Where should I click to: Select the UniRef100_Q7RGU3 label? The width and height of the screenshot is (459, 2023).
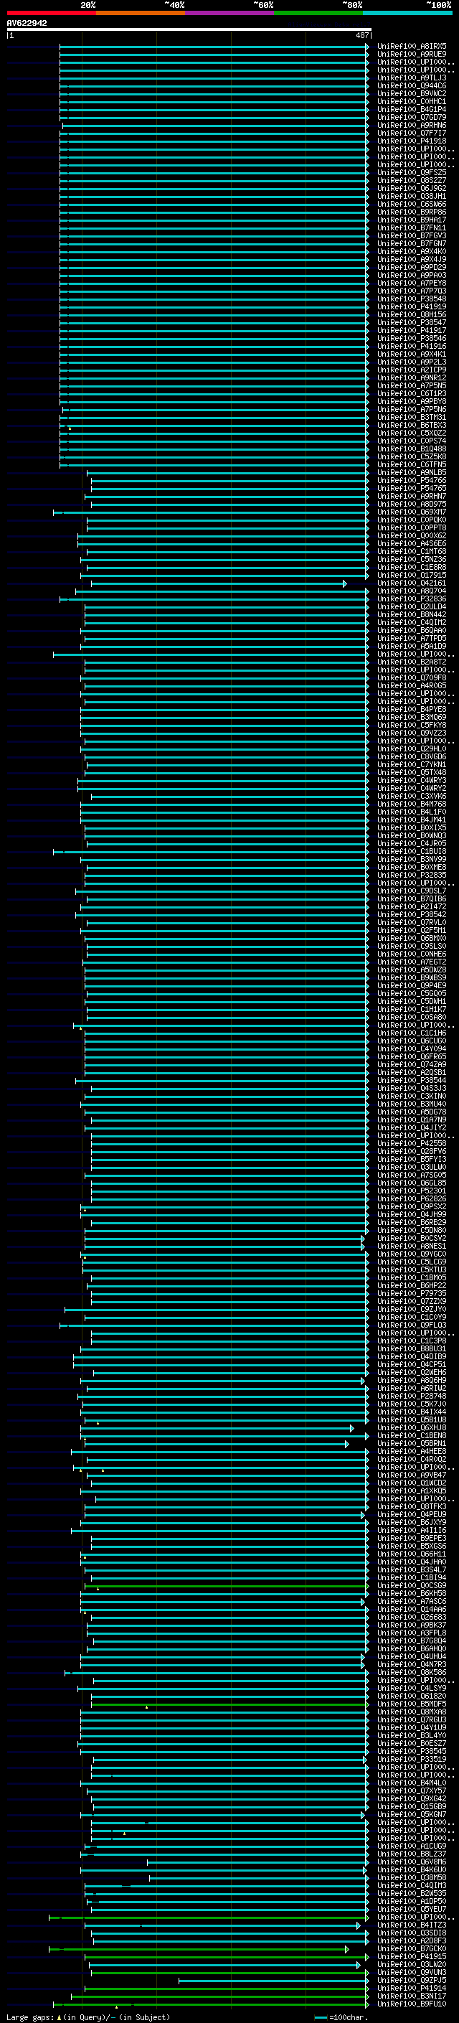point(412,1720)
